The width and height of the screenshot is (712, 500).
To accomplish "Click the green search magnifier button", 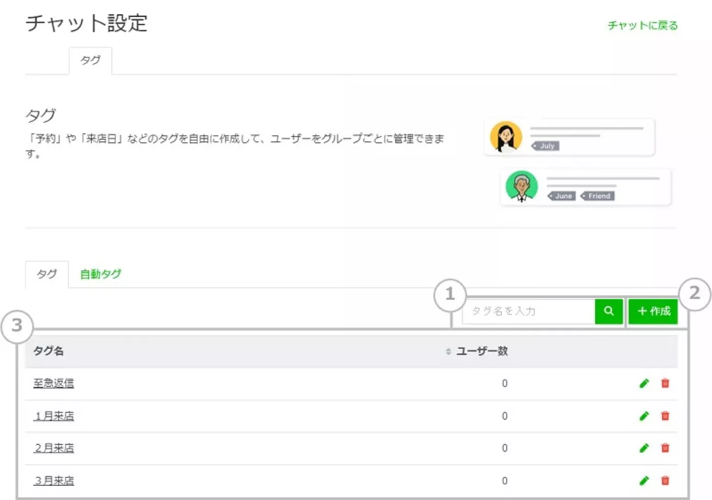I will coord(608,311).
